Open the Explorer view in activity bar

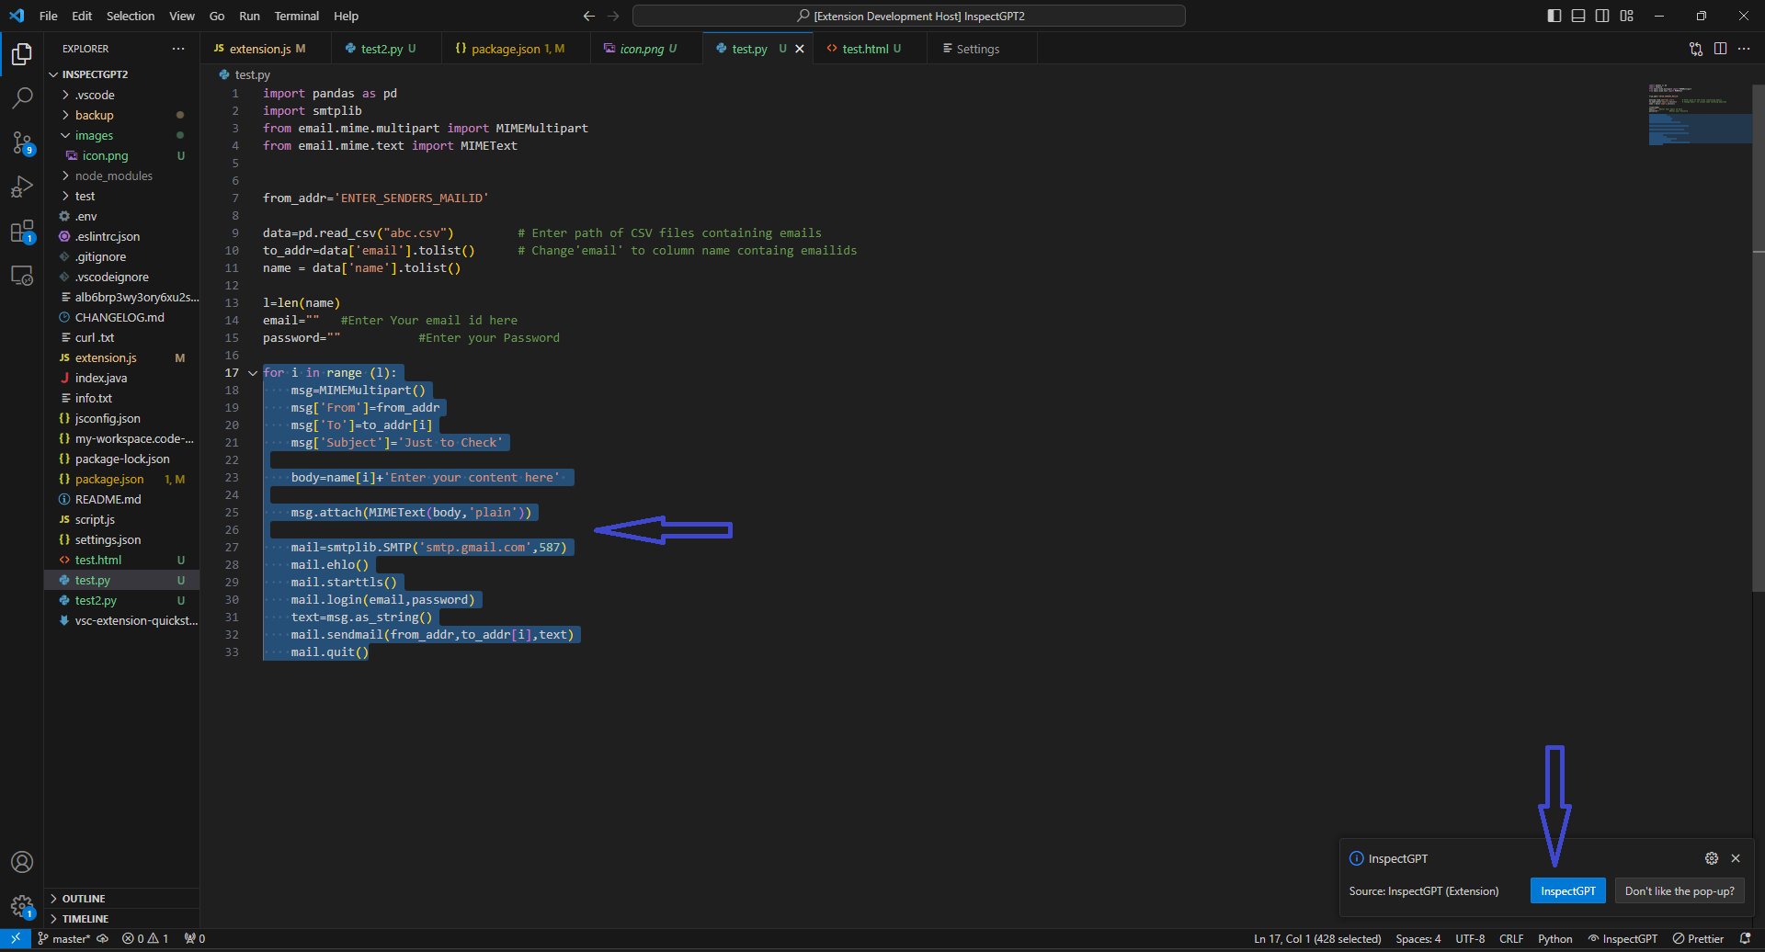coord(22,54)
